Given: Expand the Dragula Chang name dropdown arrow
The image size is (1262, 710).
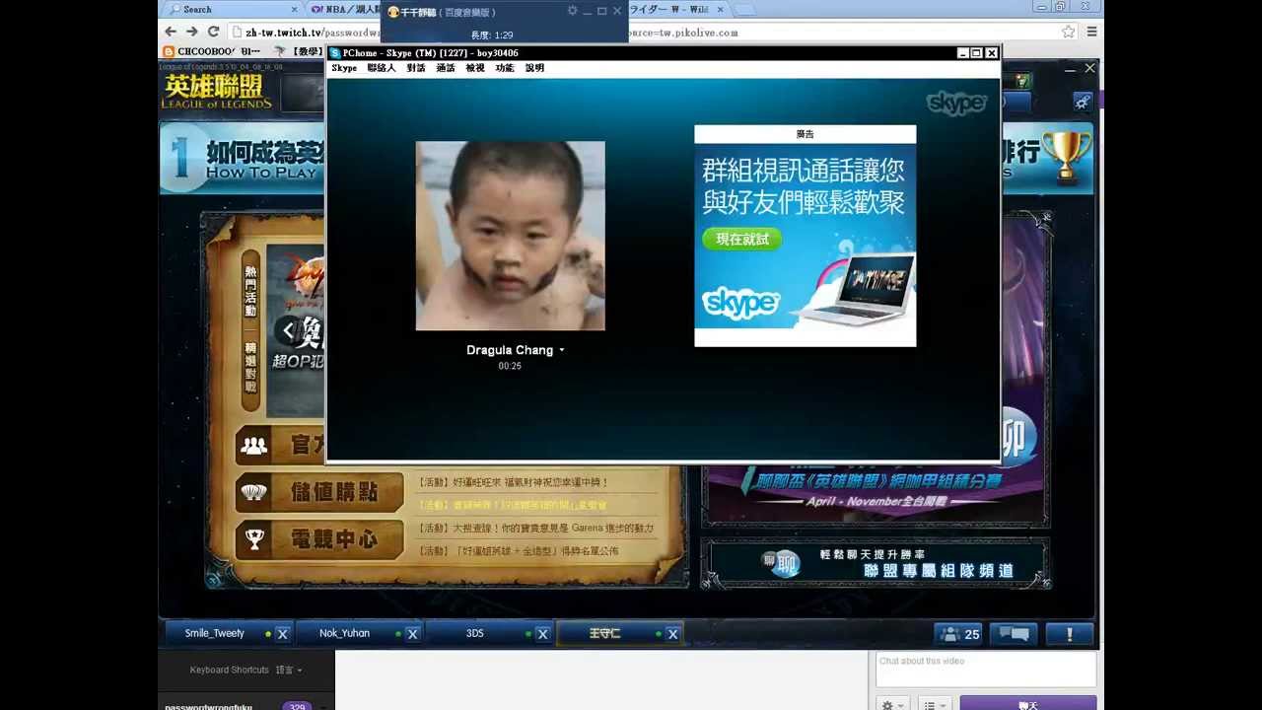Looking at the screenshot, I should pyautogui.click(x=562, y=350).
